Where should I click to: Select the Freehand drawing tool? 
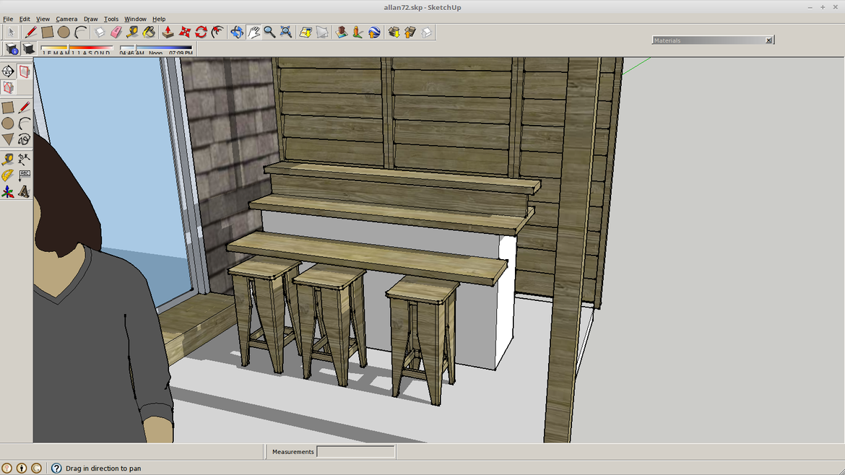[24, 139]
